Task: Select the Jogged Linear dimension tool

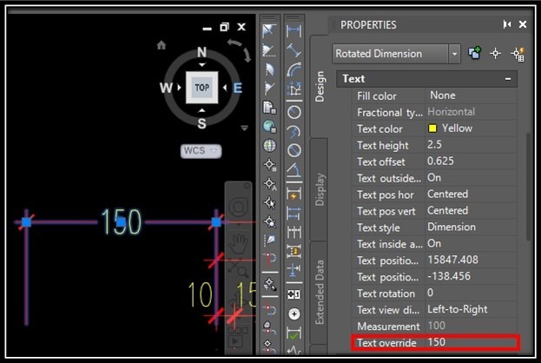Action: [294, 350]
